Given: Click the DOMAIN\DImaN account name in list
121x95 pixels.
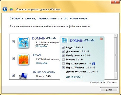Looking at the screenshot, I should (x=44, y=38).
